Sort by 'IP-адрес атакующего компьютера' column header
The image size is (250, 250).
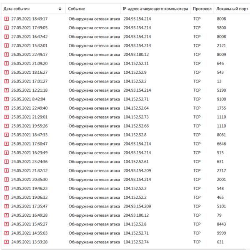[x=155, y=9]
